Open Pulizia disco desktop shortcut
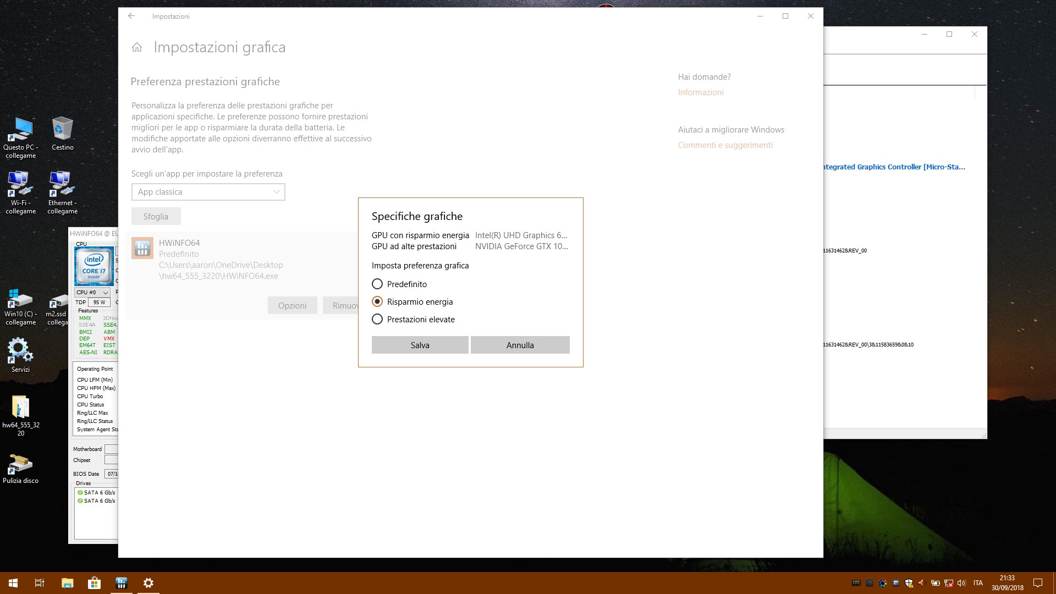1056x594 pixels. 20,469
